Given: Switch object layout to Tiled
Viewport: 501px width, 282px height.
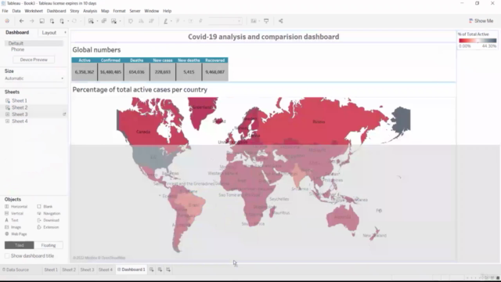Looking at the screenshot, I should 19,245.
